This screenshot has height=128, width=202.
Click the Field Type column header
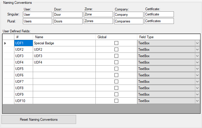click(169, 37)
